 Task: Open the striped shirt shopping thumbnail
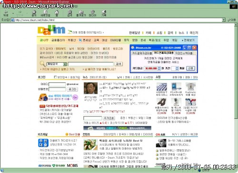pos(162,86)
